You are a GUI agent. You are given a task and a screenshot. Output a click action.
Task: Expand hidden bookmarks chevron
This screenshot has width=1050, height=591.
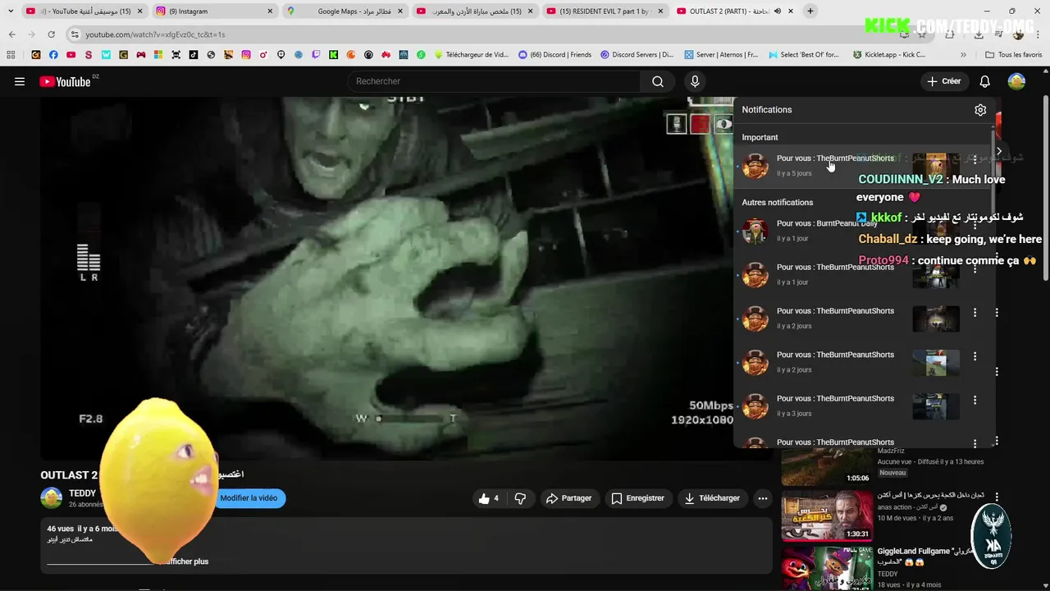964,55
